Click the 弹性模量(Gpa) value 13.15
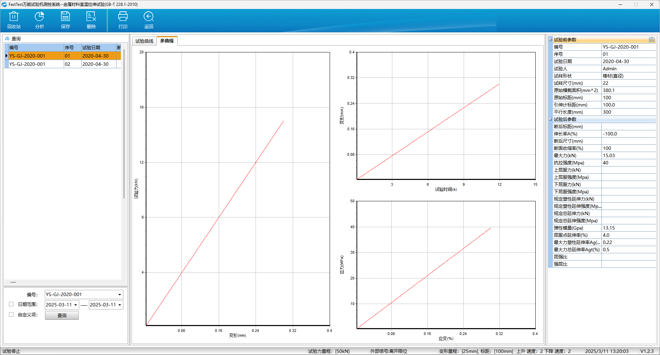Image resolution: width=660 pixels, height=355 pixels. (629, 228)
